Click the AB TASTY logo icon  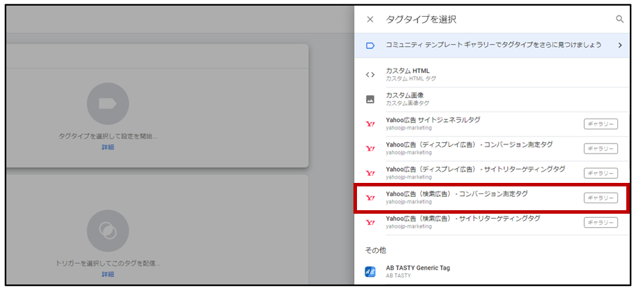[x=370, y=272]
